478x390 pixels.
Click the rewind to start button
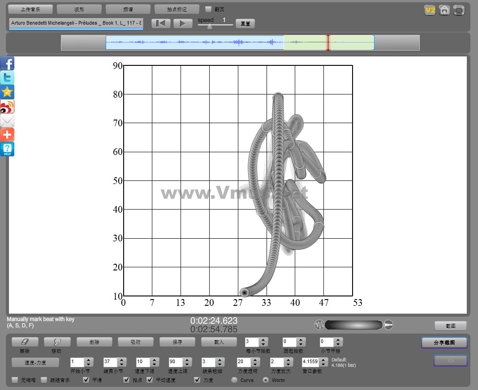click(x=160, y=23)
